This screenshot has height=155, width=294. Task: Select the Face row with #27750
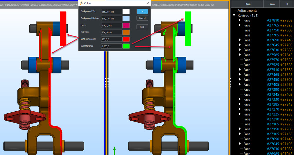coord(247,30)
